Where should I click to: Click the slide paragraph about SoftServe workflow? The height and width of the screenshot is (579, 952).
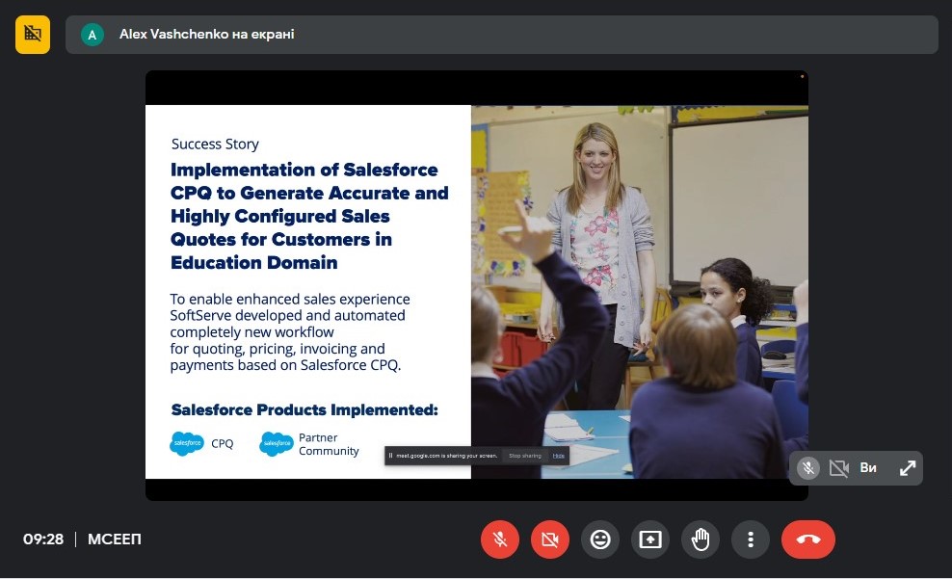point(290,332)
